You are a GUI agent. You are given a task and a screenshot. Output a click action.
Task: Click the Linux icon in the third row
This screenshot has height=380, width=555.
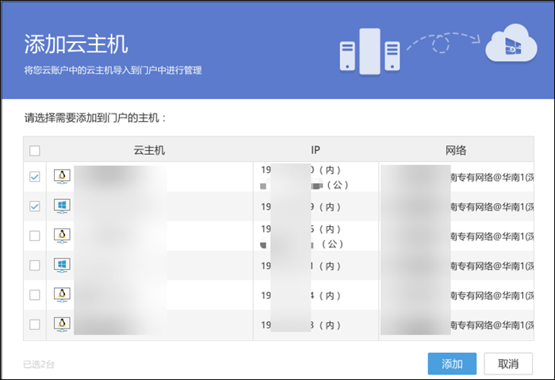pos(62,236)
